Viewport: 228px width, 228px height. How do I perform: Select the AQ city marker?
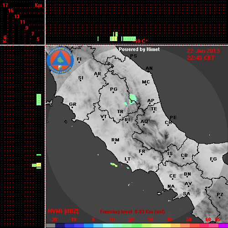144,124
